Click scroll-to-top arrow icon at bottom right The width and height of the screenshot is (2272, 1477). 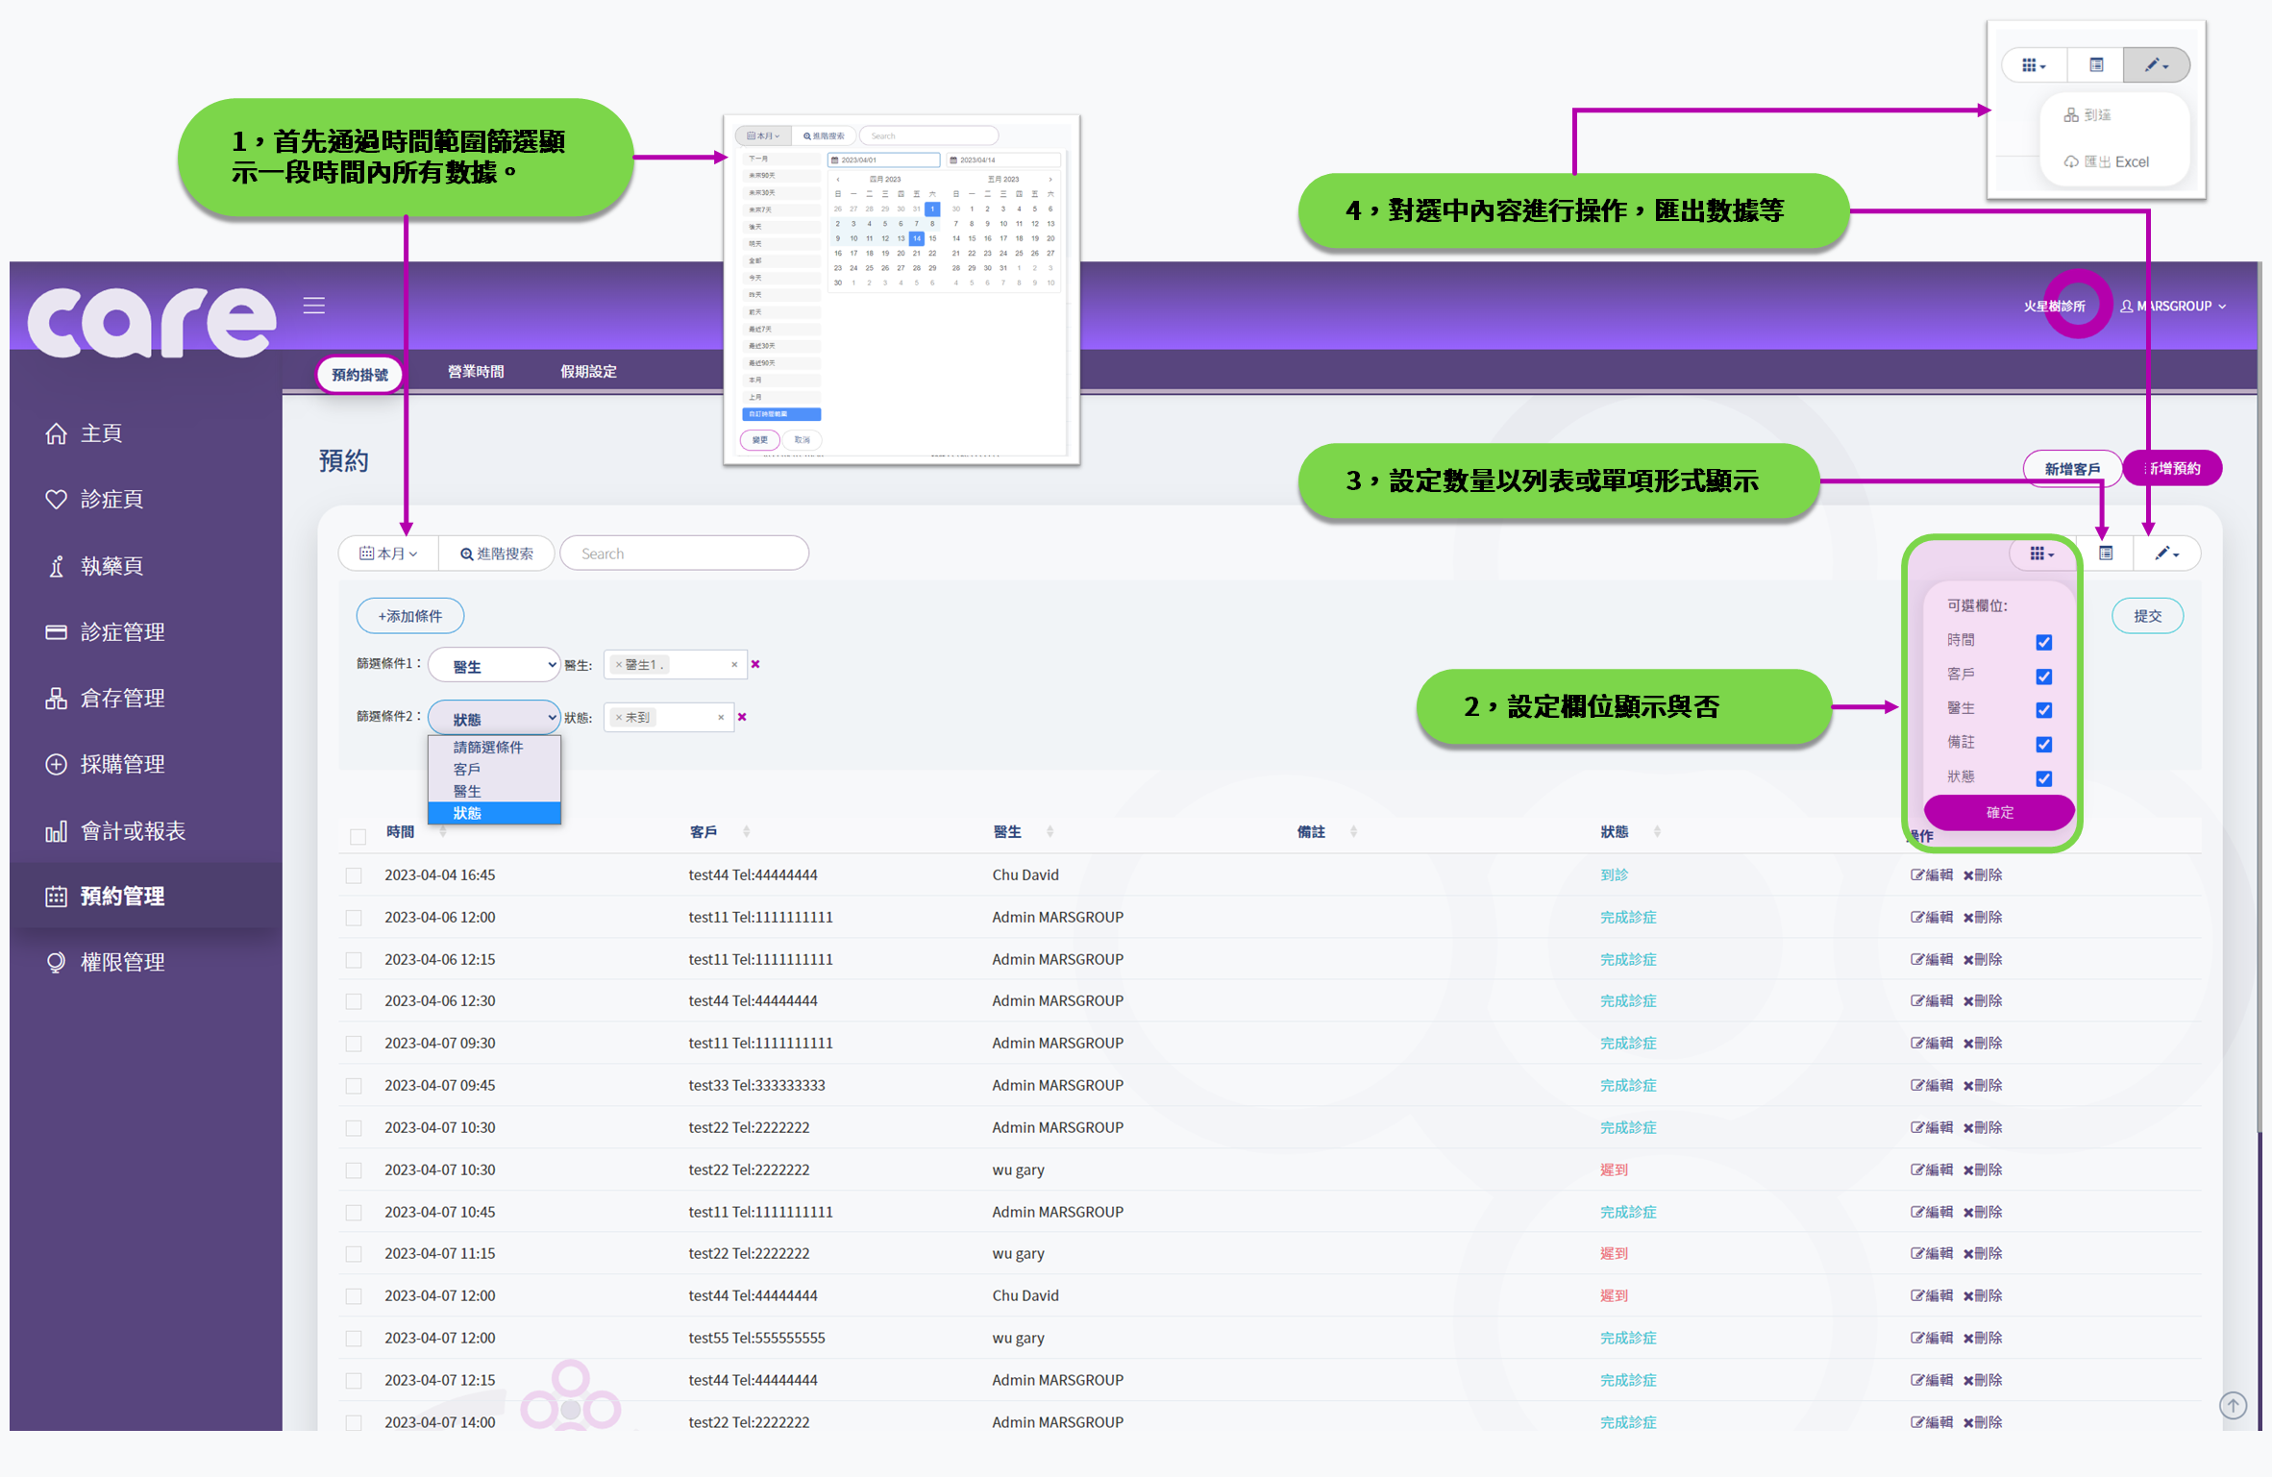tap(2233, 1406)
